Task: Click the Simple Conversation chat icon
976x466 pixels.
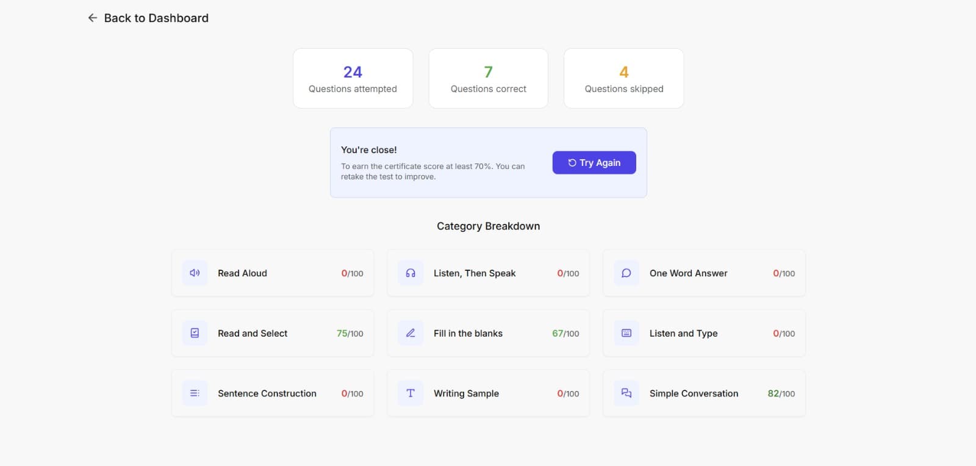Action: point(626,393)
